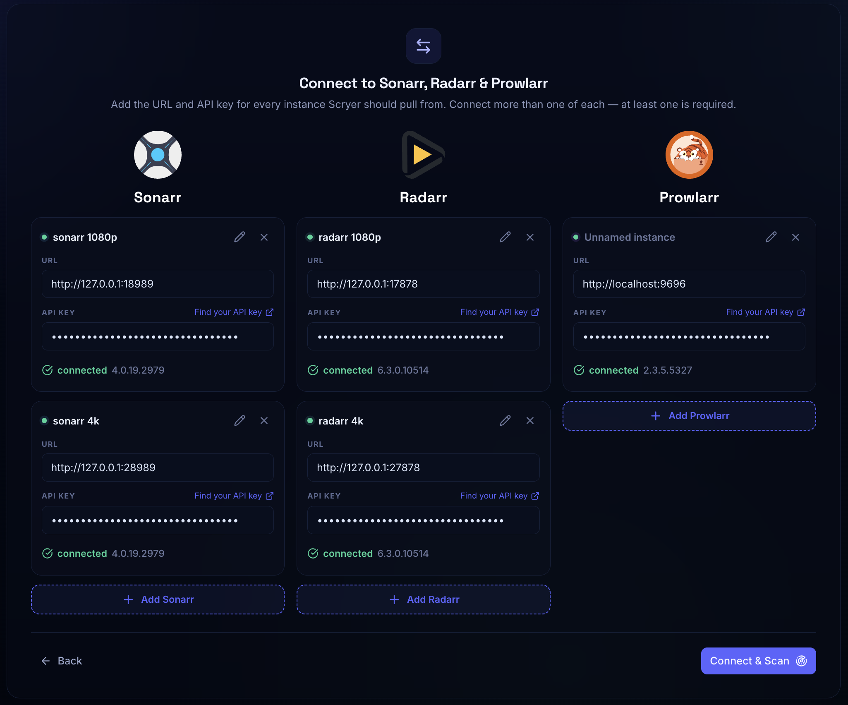Add another Sonarr instance
848x705 pixels.
tap(158, 599)
